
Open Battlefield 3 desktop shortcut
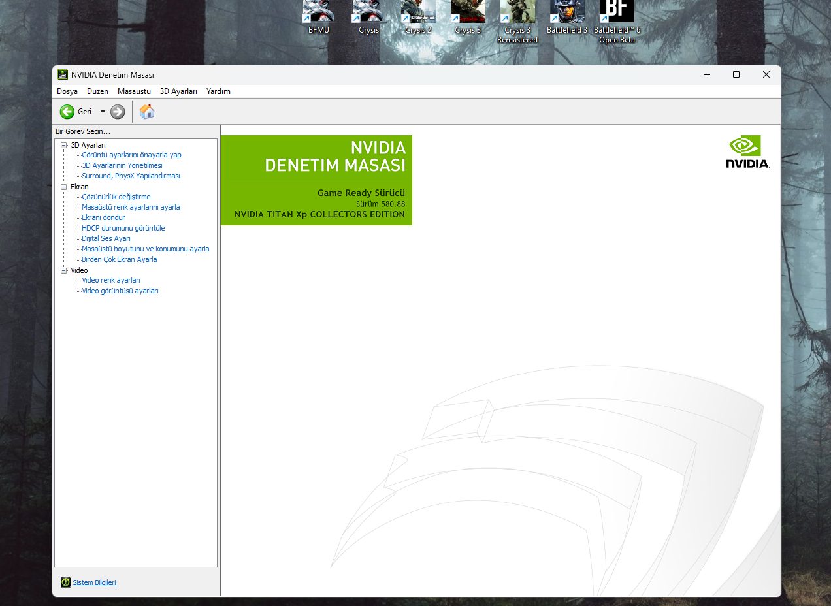click(567, 17)
